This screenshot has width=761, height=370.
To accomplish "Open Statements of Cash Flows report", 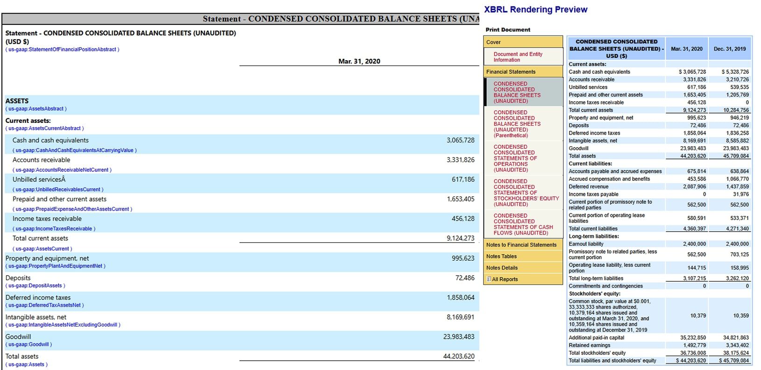I will click(523, 224).
